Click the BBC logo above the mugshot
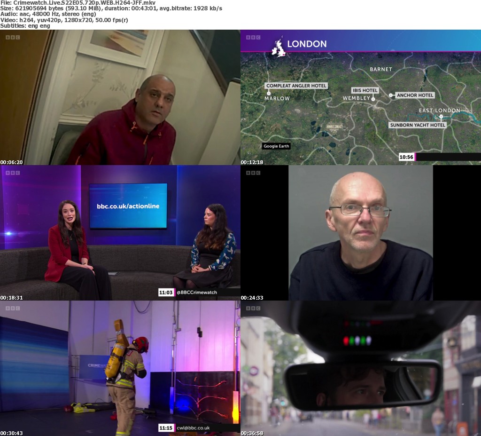481x436 pixels. pos(253,173)
